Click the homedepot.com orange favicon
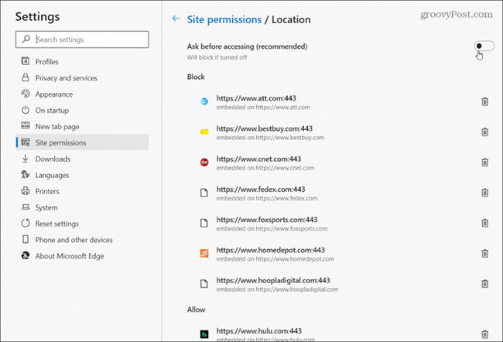503x342 pixels. click(x=204, y=254)
